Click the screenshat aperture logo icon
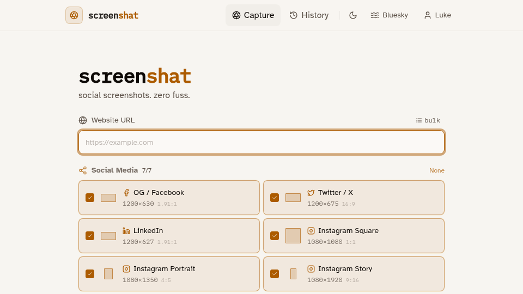 click(x=74, y=15)
